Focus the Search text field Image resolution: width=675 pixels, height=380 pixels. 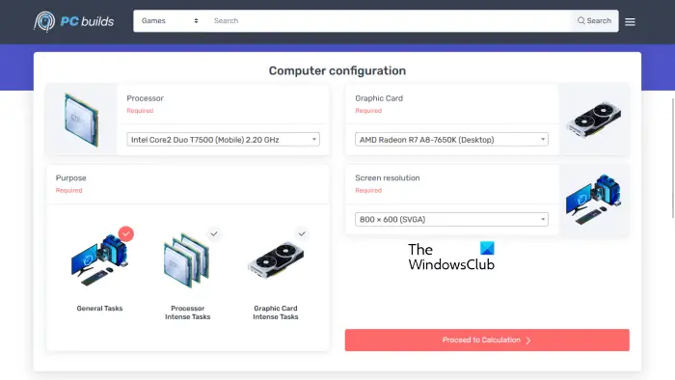[x=389, y=20]
